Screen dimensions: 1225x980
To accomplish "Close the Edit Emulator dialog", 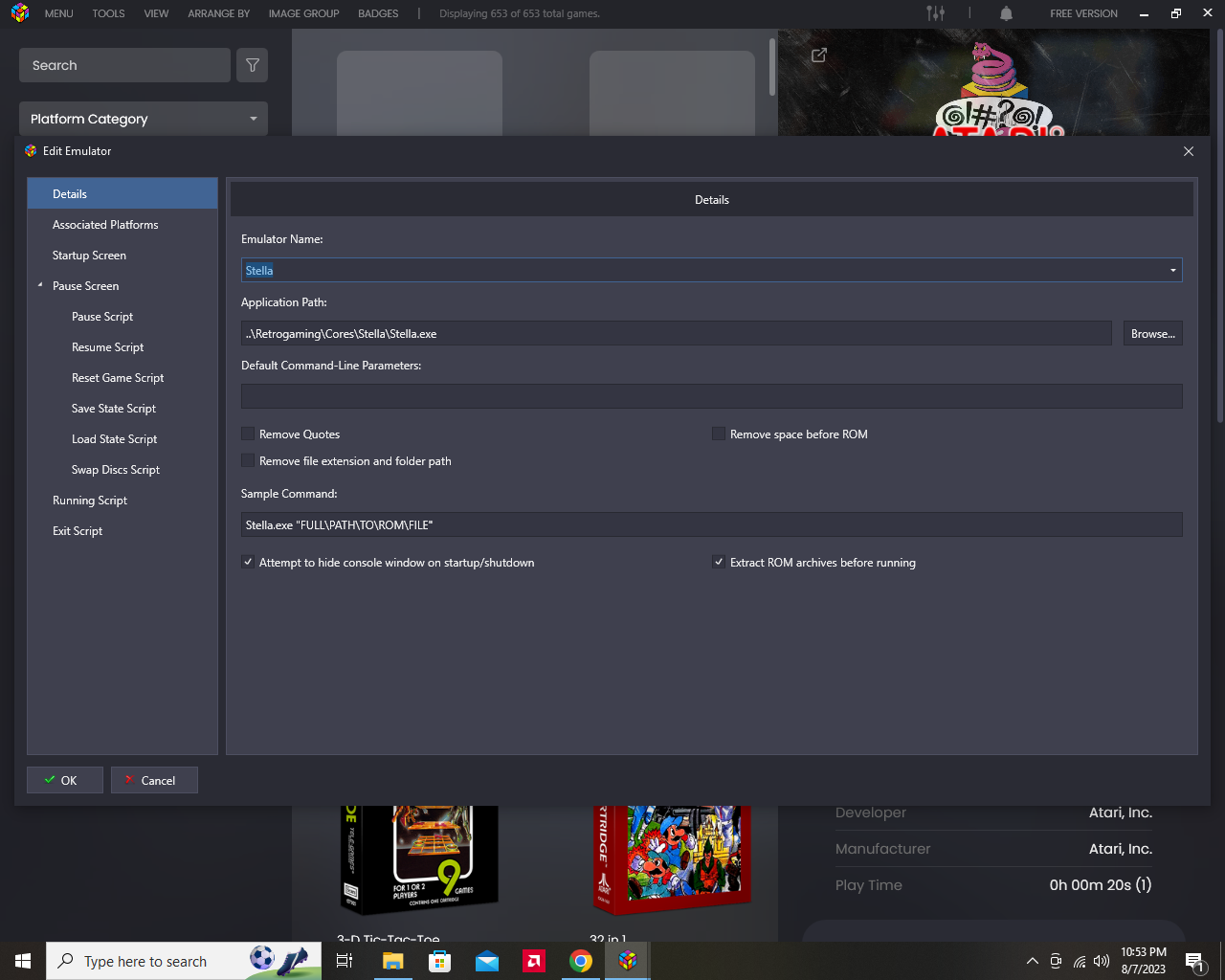I will pos(1189,151).
